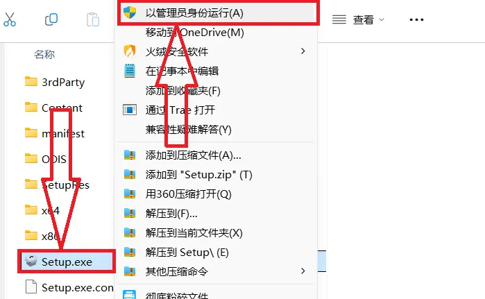
Task: Open the three-dot more options menu
Action: pyautogui.click(x=416, y=19)
